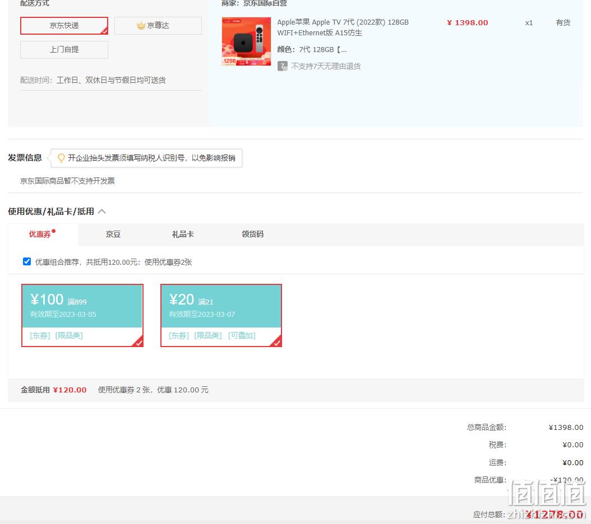591x524 pixels.
Task: Choose 京尊达 delivery option
Action: [158, 26]
